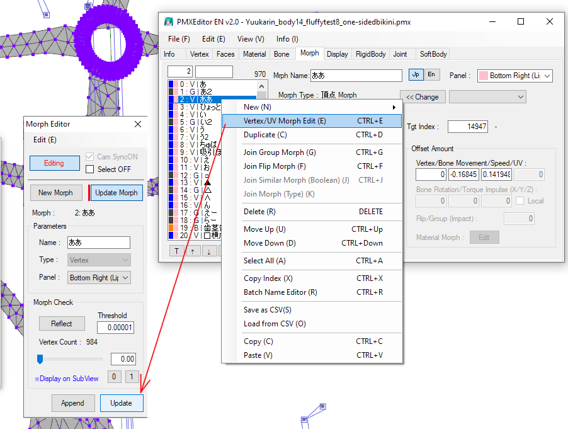Toggle the Local checkbox for bone rotation
The width and height of the screenshot is (568, 429).
(x=520, y=201)
